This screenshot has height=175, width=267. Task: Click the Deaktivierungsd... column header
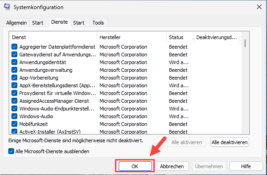click(x=217, y=37)
